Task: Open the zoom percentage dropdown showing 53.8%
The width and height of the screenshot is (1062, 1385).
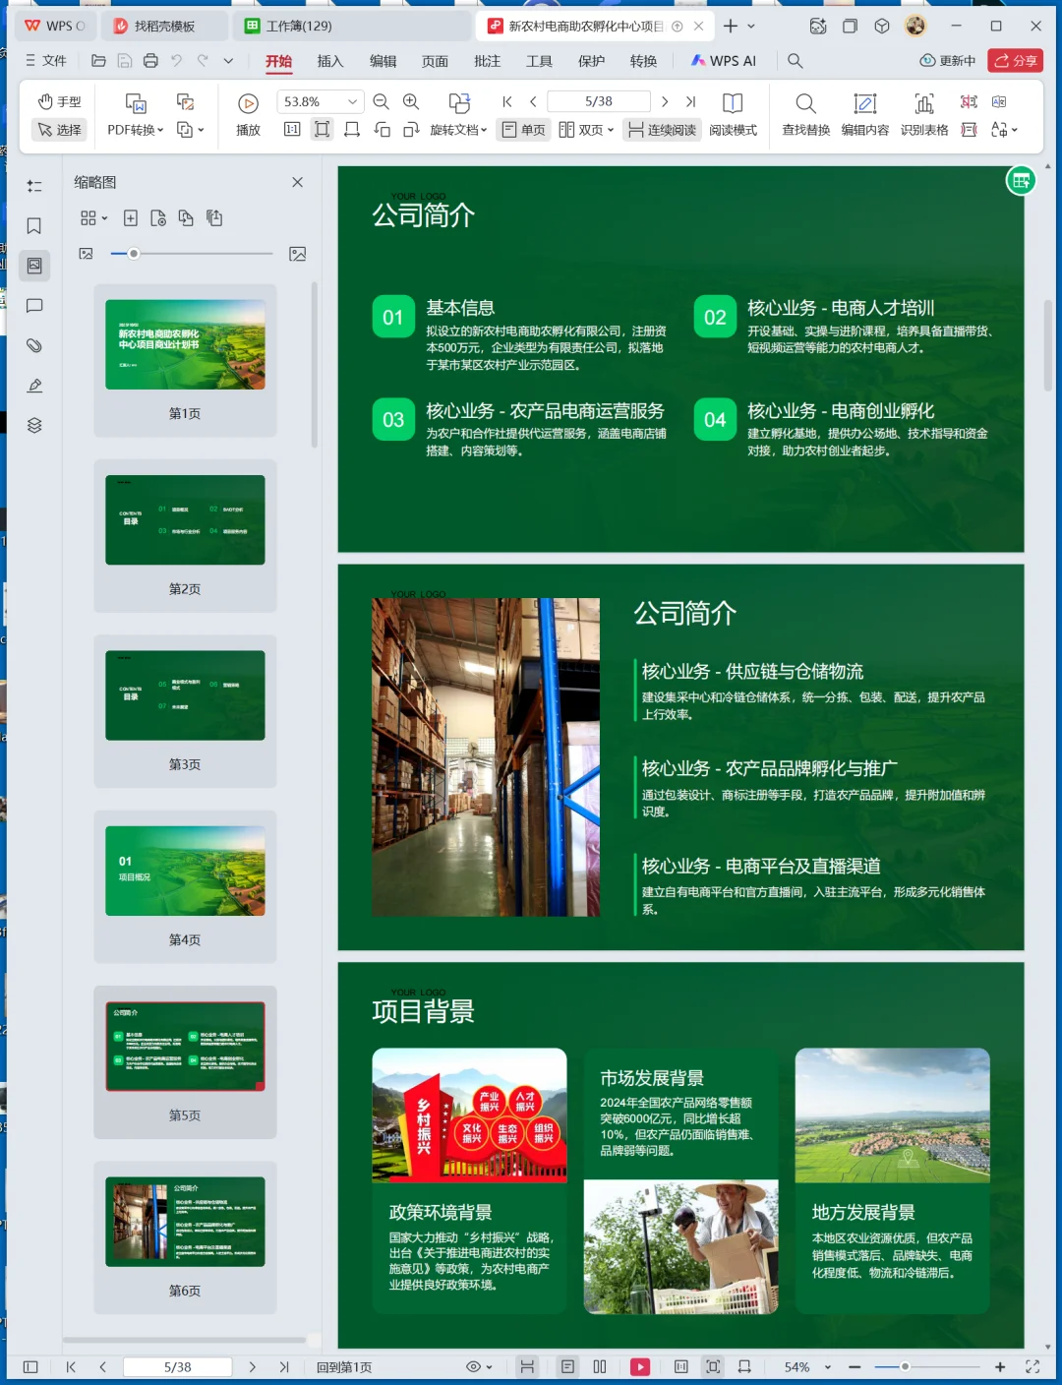Action: point(321,101)
